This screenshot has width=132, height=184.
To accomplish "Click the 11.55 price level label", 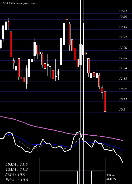I will pos(123,58).
